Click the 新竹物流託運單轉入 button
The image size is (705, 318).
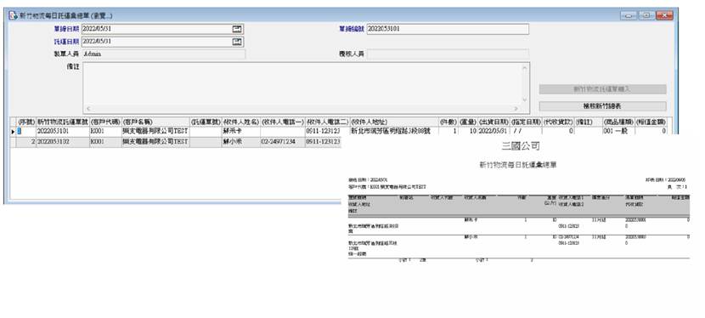602,89
